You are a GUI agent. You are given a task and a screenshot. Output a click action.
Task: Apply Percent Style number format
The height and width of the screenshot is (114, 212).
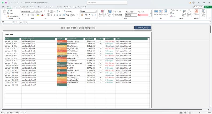(86, 15)
